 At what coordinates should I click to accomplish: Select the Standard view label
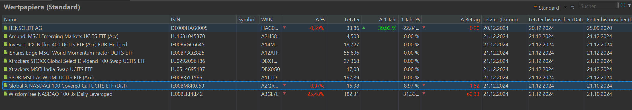tap(549, 8)
